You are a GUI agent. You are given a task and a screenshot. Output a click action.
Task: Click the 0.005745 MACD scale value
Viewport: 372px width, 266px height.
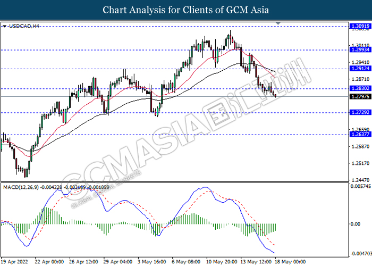[361, 186]
